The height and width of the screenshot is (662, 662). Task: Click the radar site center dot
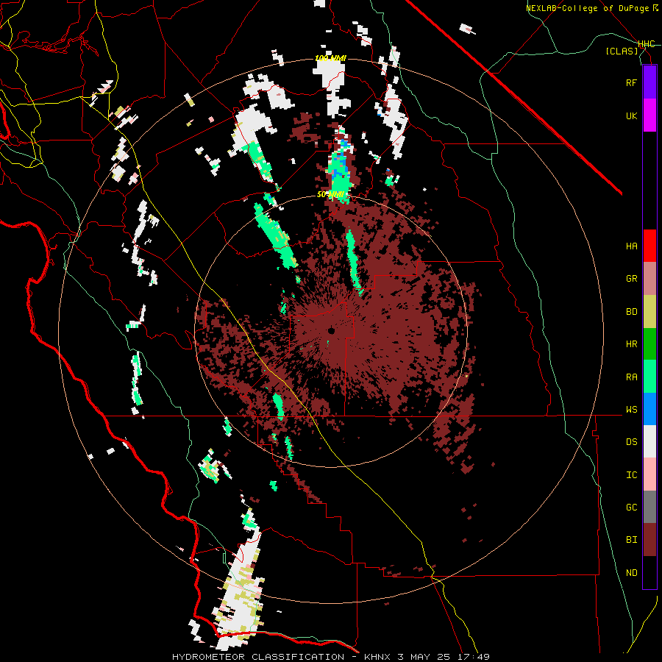[x=332, y=331]
